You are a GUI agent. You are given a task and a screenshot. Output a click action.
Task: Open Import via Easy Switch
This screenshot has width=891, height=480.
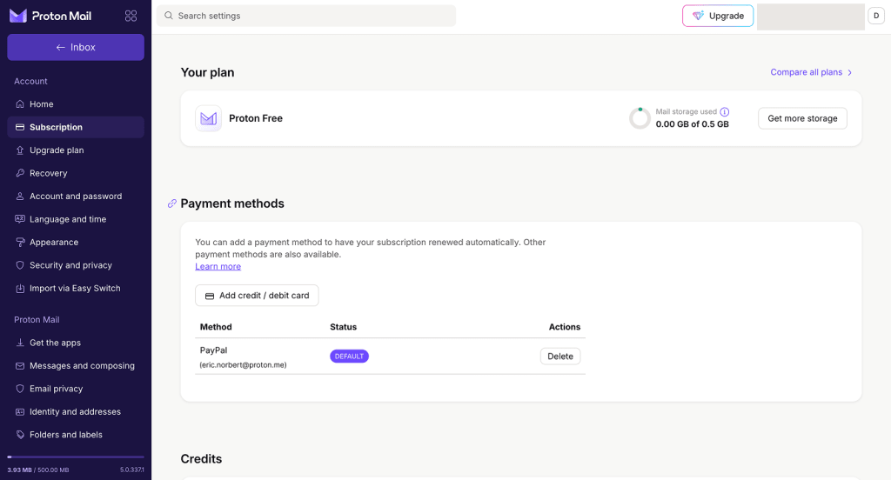(75, 289)
